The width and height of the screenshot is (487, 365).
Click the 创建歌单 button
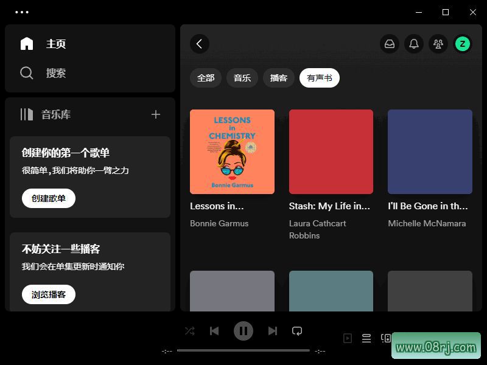pyautogui.click(x=48, y=198)
